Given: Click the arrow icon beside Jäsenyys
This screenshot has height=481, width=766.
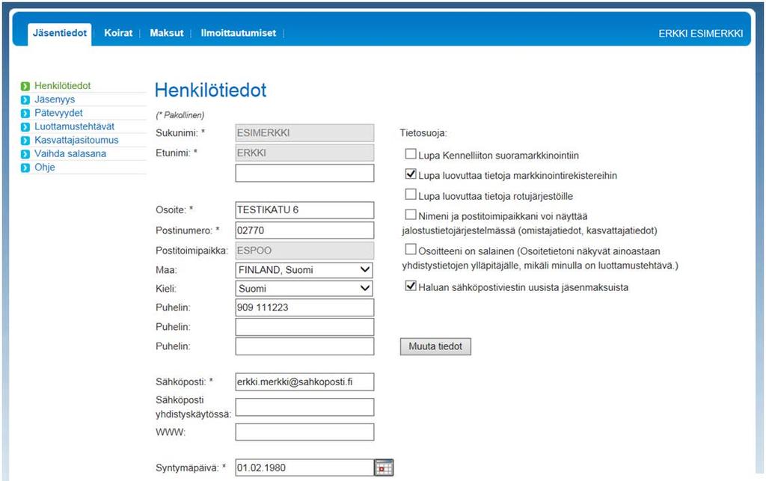Looking at the screenshot, I should coord(25,100).
